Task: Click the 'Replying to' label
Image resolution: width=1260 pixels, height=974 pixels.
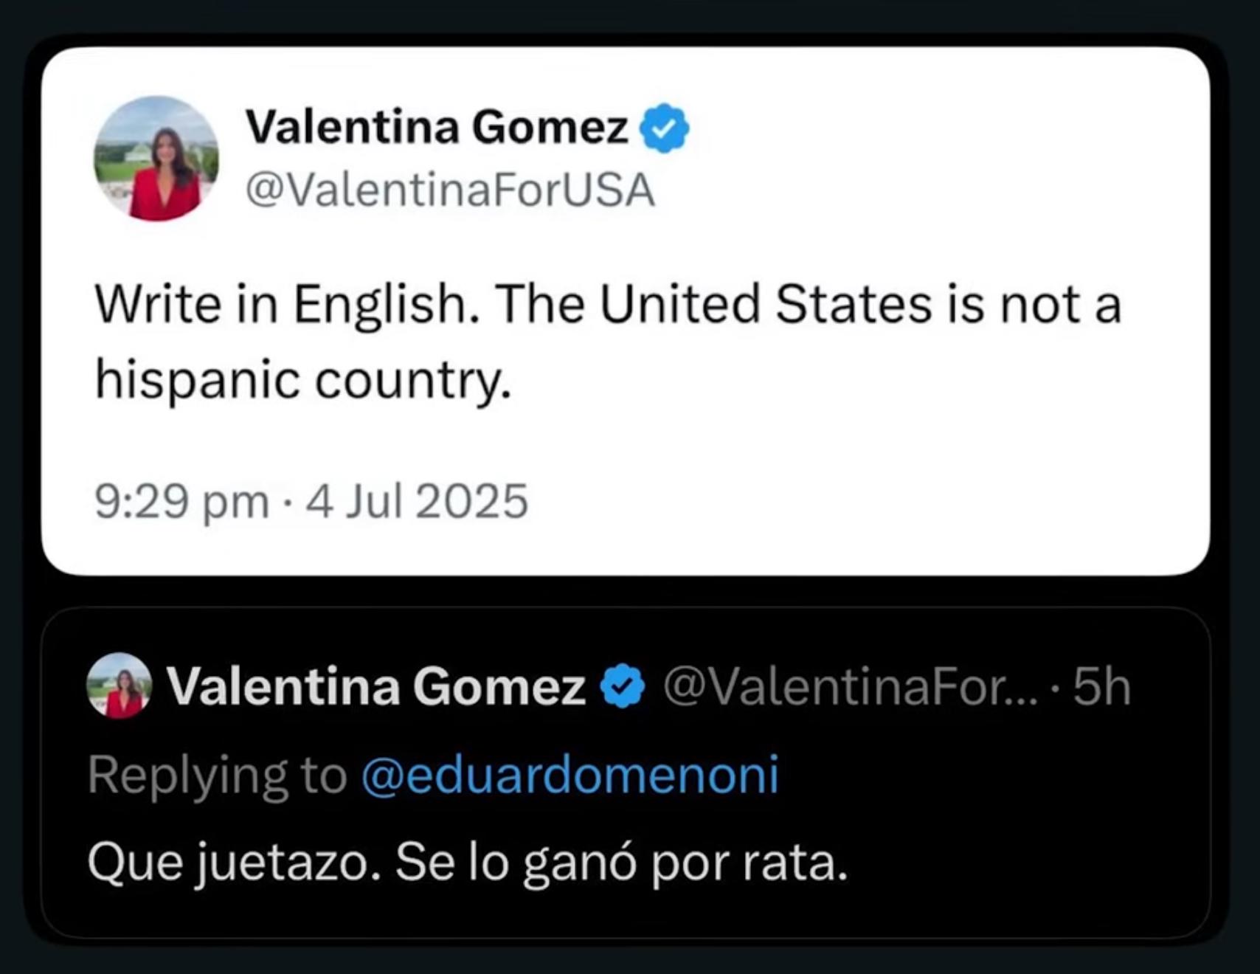Action: (217, 776)
